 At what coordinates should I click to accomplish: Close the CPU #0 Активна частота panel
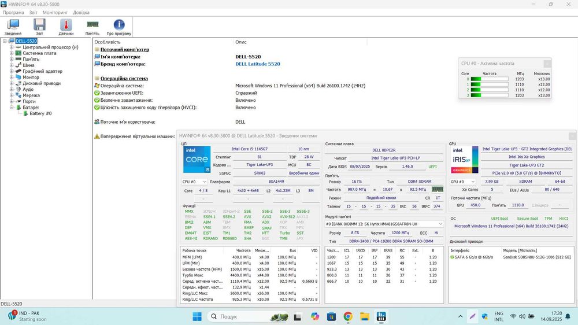547,64
